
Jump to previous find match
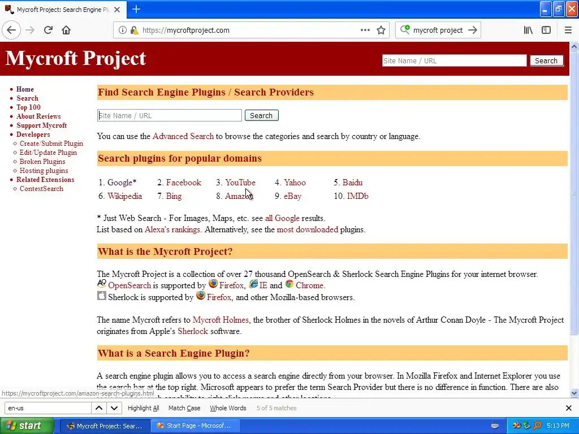99,408
